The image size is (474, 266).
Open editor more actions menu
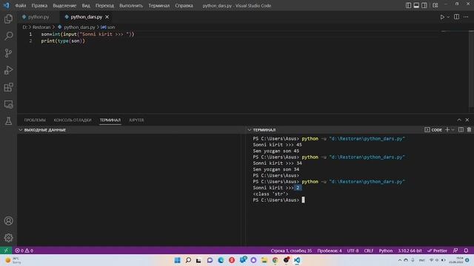tap(466, 17)
